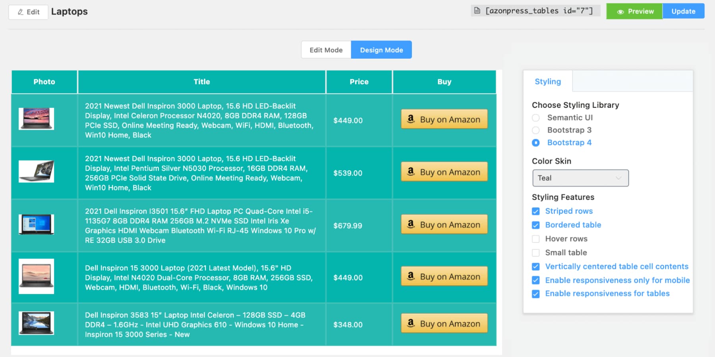Click the first row's laptop photo
This screenshot has width=715, height=357.
click(x=36, y=118)
